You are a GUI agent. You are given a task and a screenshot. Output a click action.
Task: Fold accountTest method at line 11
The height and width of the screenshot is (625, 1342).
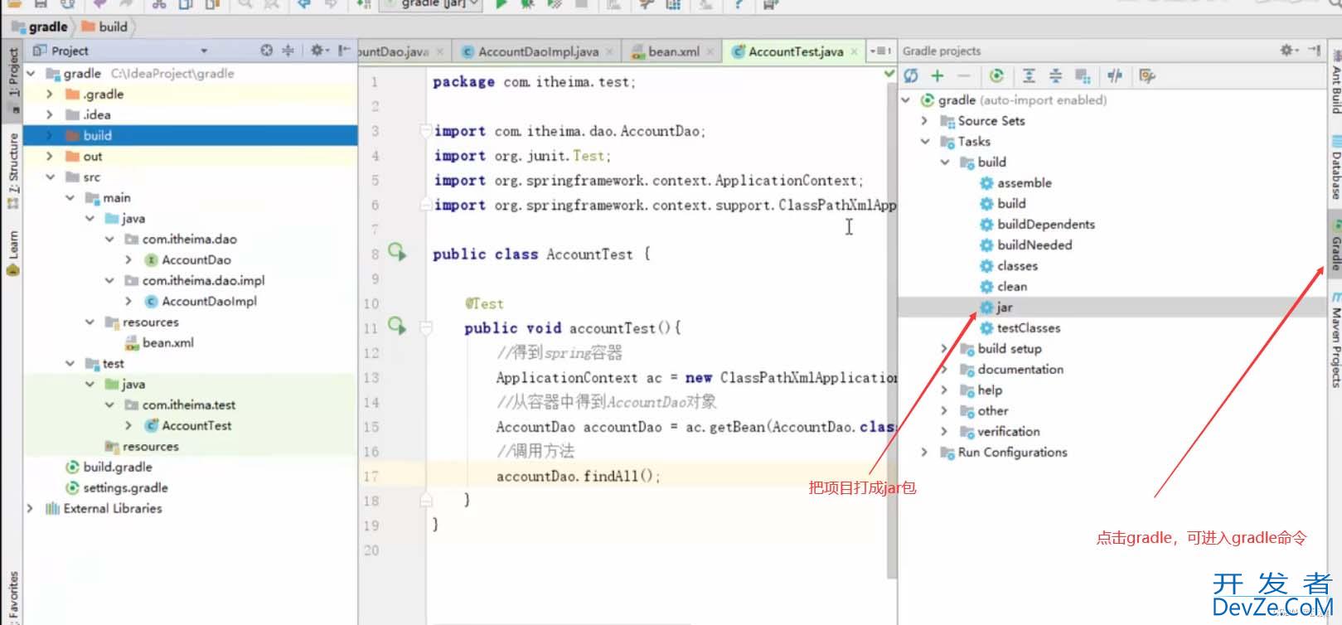(425, 327)
